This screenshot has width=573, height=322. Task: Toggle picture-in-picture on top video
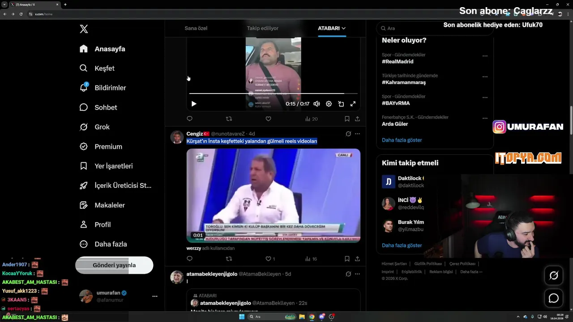pos(341,104)
